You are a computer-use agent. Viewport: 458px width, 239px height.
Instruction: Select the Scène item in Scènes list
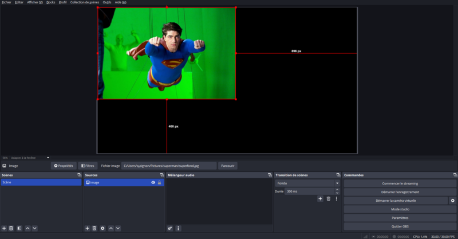click(41, 182)
